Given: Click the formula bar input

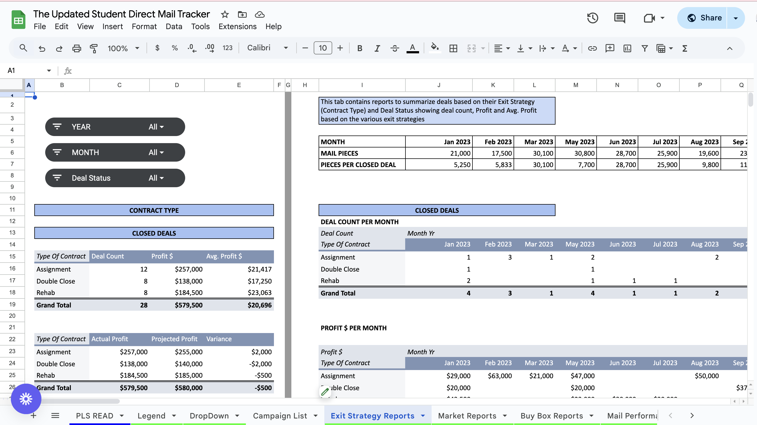Looking at the screenshot, I should point(411,71).
